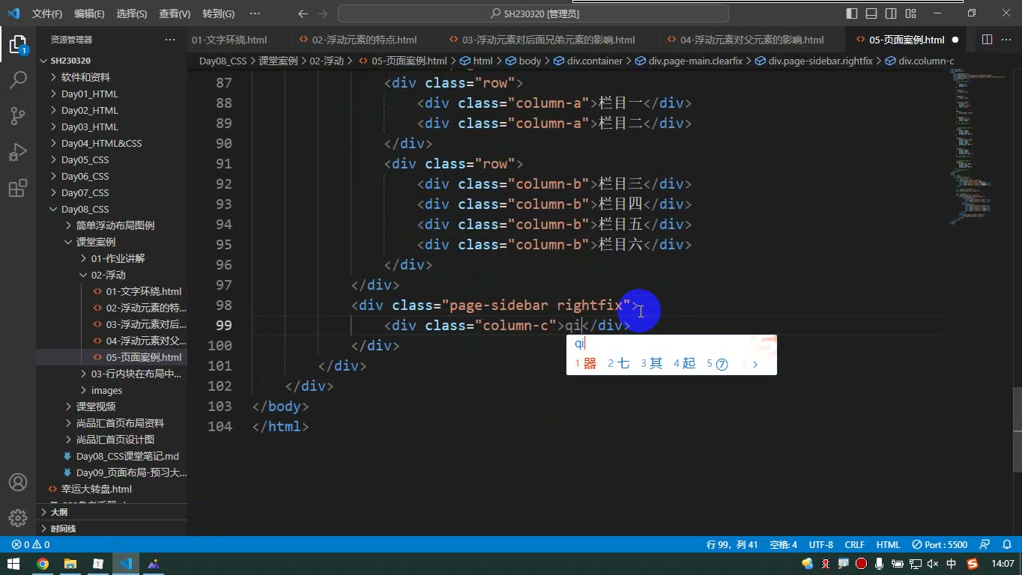Toggle Live Server Port: 5500
The height and width of the screenshot is (575, 1022).
[x=940, y=544]
